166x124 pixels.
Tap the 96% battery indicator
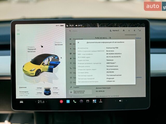60,26
